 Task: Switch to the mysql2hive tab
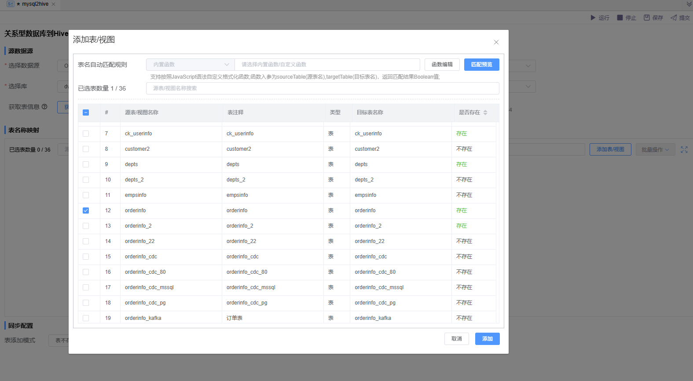click(x=35, y=4)
